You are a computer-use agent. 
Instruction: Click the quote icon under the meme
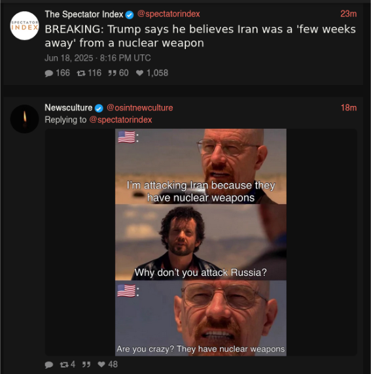(x=86, y=364)
